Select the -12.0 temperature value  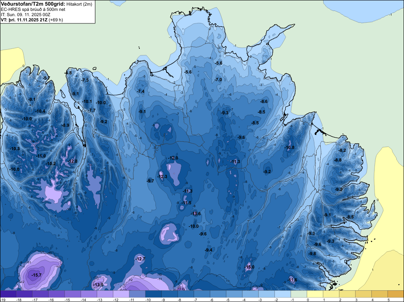(173, 158)
